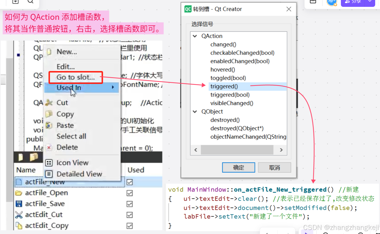Select the changed() signal

pos(223,44)
